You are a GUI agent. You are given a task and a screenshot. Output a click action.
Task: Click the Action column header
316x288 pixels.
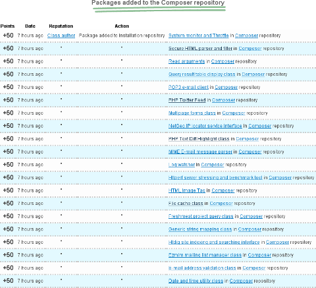pos(122,26)
